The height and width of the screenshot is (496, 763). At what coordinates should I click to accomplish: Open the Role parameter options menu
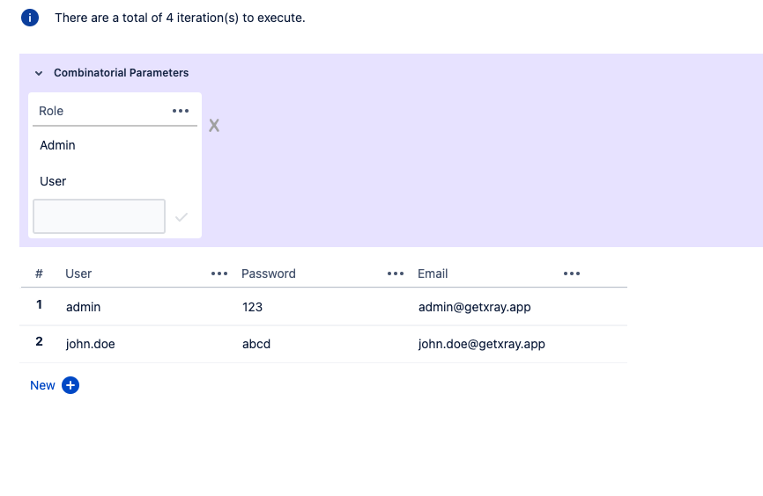[x=181, y=111]
